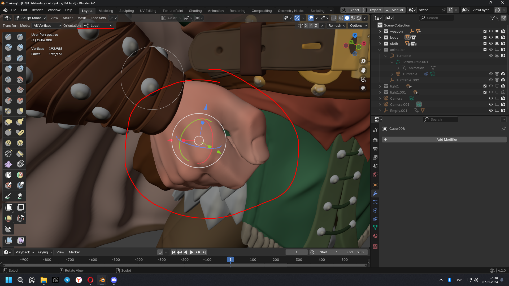Switch to UV Editing workspace tab

coord(148,11)
